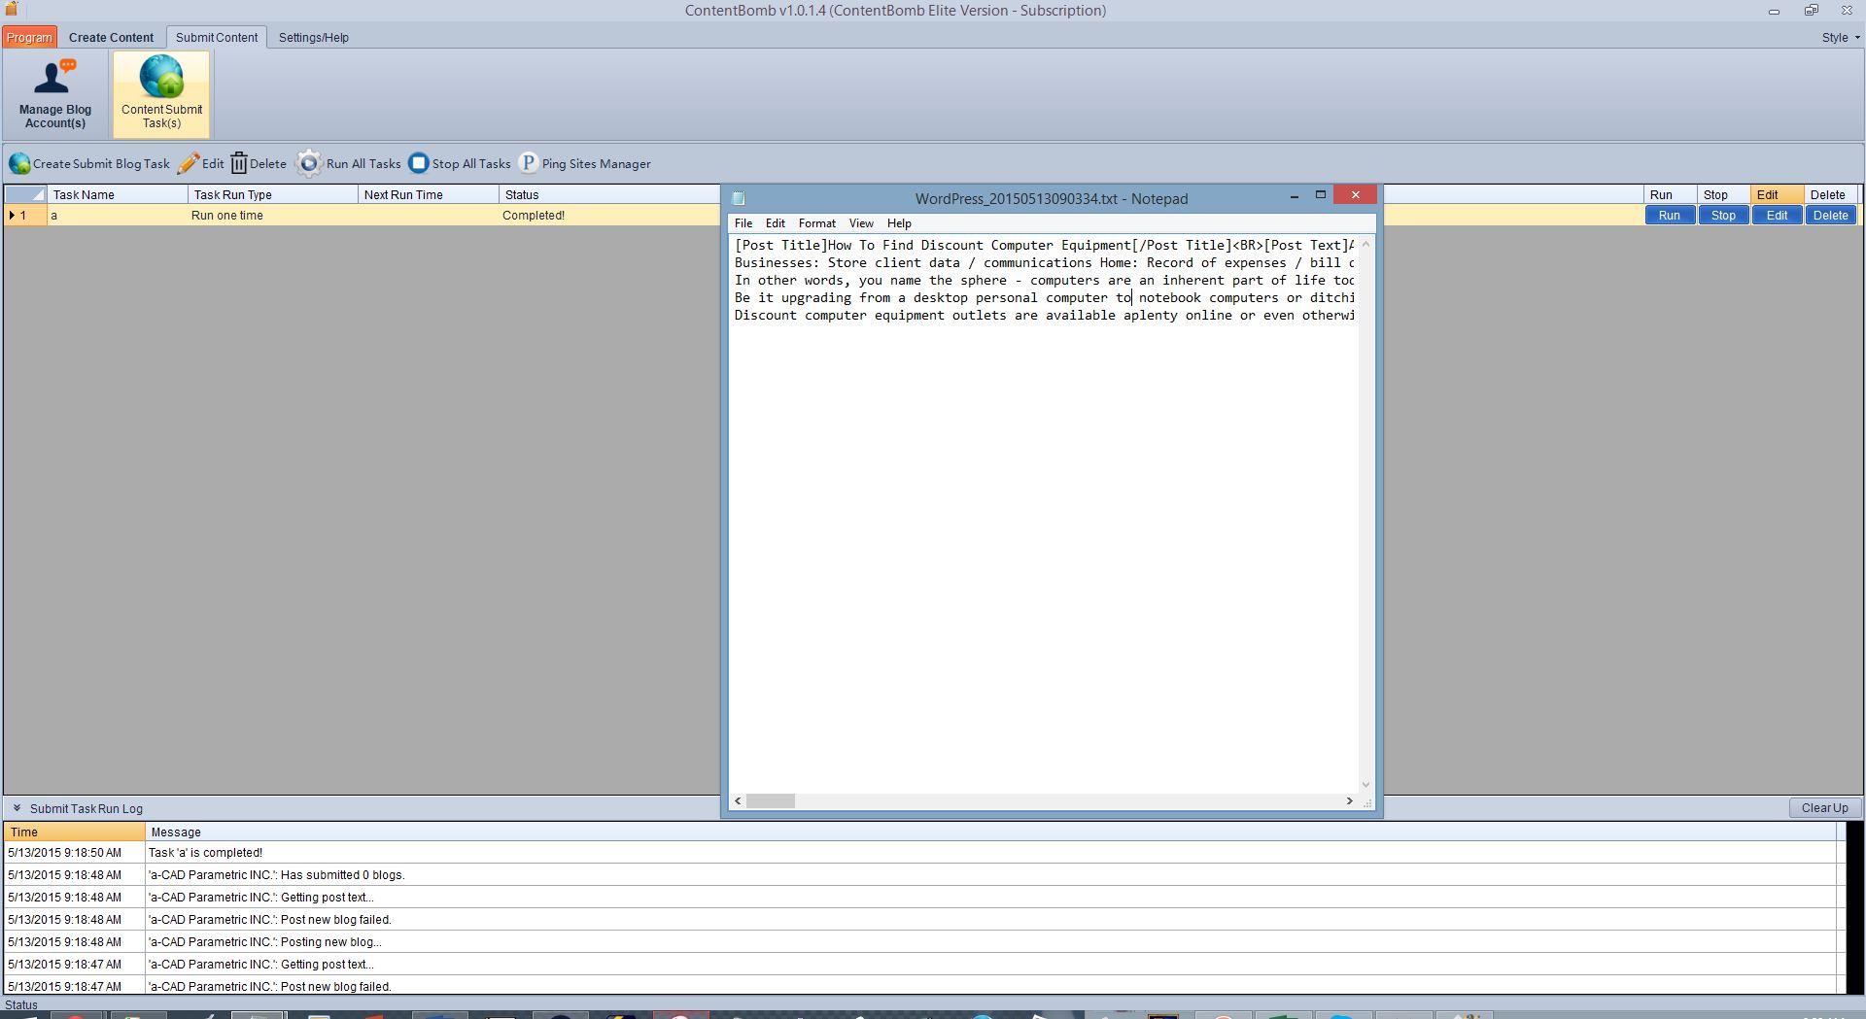Click the blue Run button for task a
This screenshot has width=1866, height=1019.
[x=1669, y=216]
